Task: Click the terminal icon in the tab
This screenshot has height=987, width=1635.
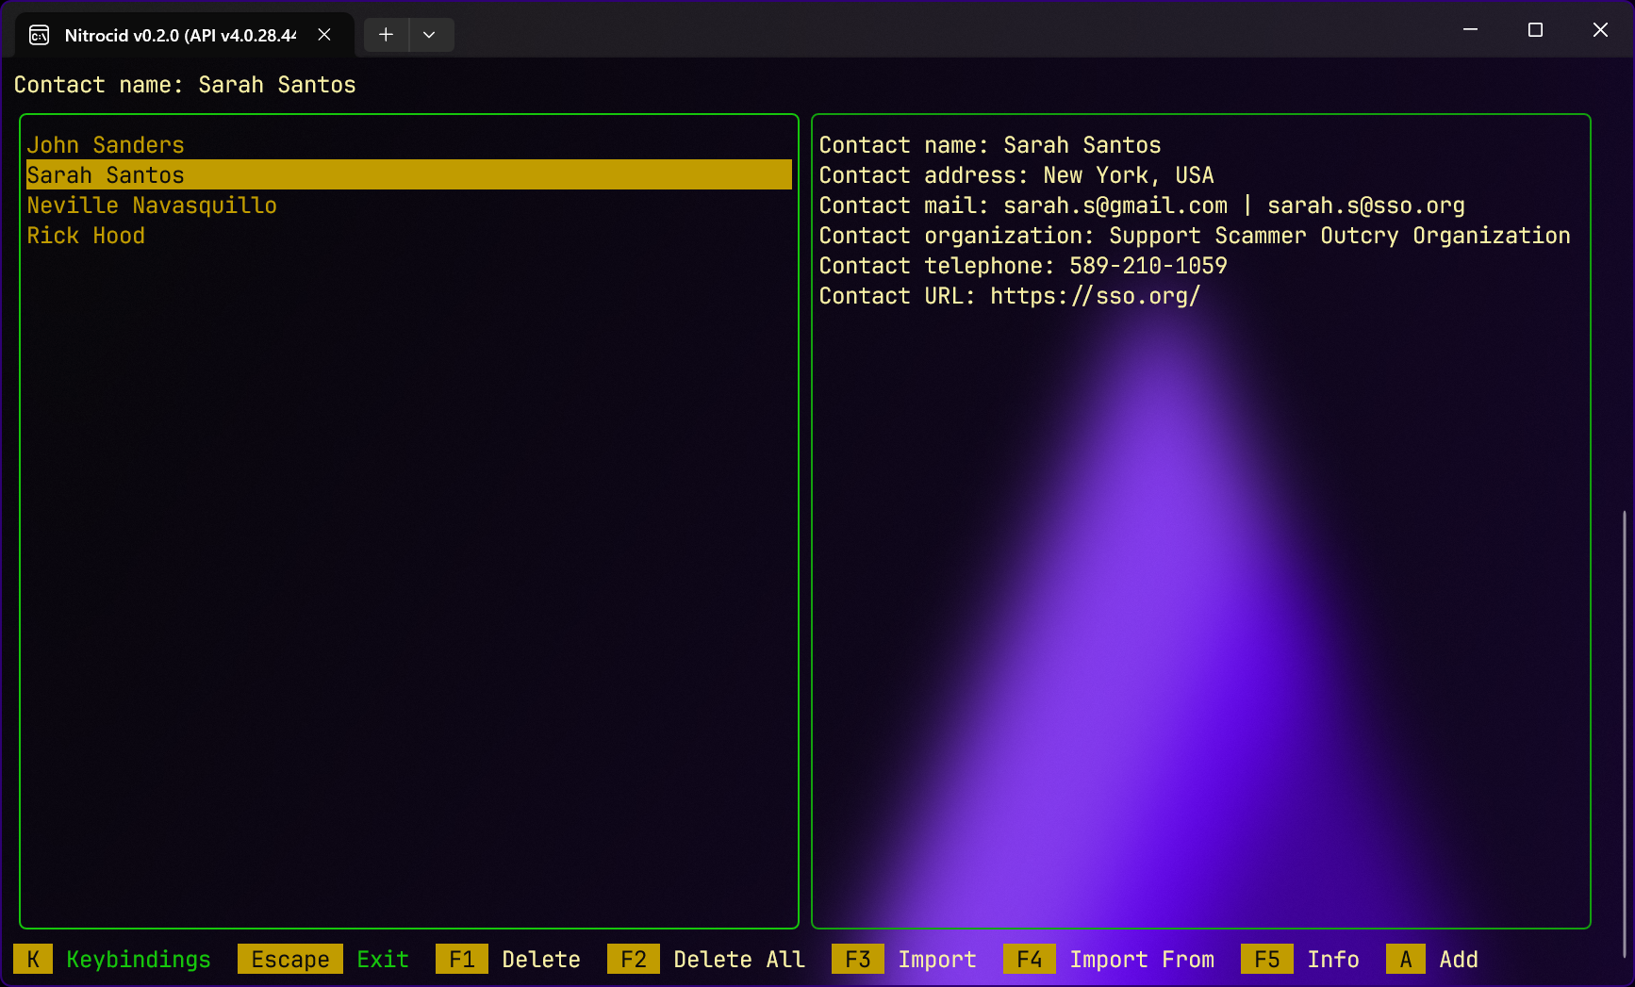Action: click(40, 36)
